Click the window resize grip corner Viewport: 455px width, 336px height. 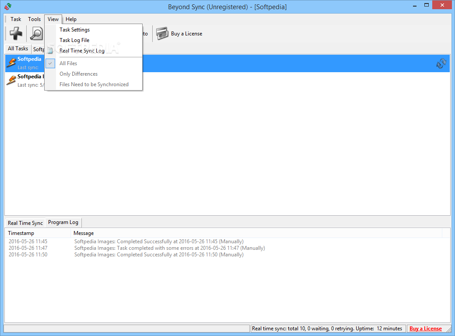448,330
